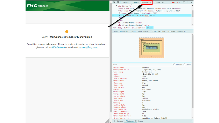Close the What's new drawer tab
219x123 pixels.
point(136,121)
